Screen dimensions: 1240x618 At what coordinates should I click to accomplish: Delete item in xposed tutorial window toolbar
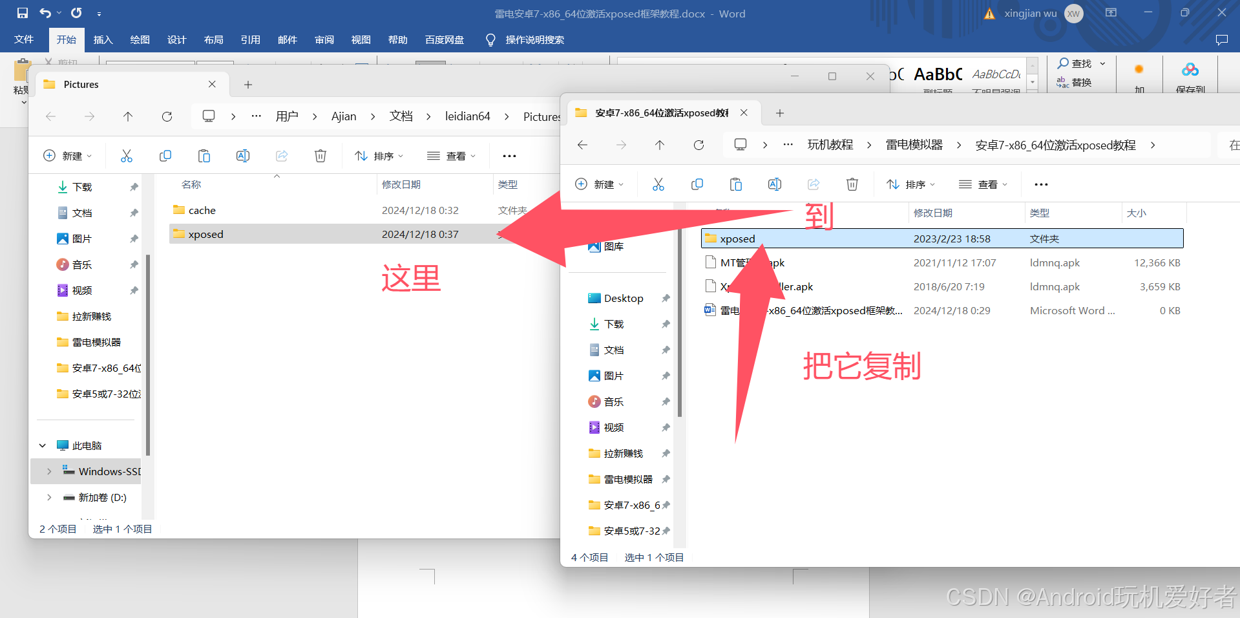click(x=852, y=184)
